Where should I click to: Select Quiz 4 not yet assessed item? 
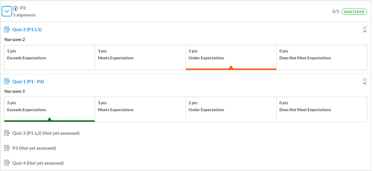pos(38,163)
